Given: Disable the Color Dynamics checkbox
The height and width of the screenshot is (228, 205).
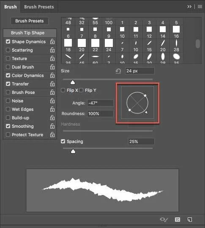Looking at the screenshot, I should (8, 75).
